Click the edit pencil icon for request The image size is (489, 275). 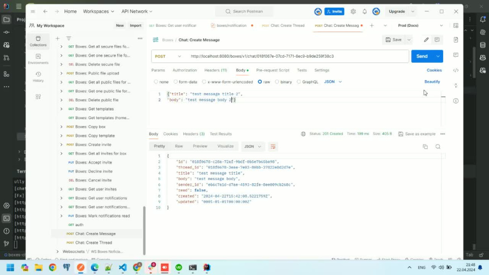(x=426, y=40)
